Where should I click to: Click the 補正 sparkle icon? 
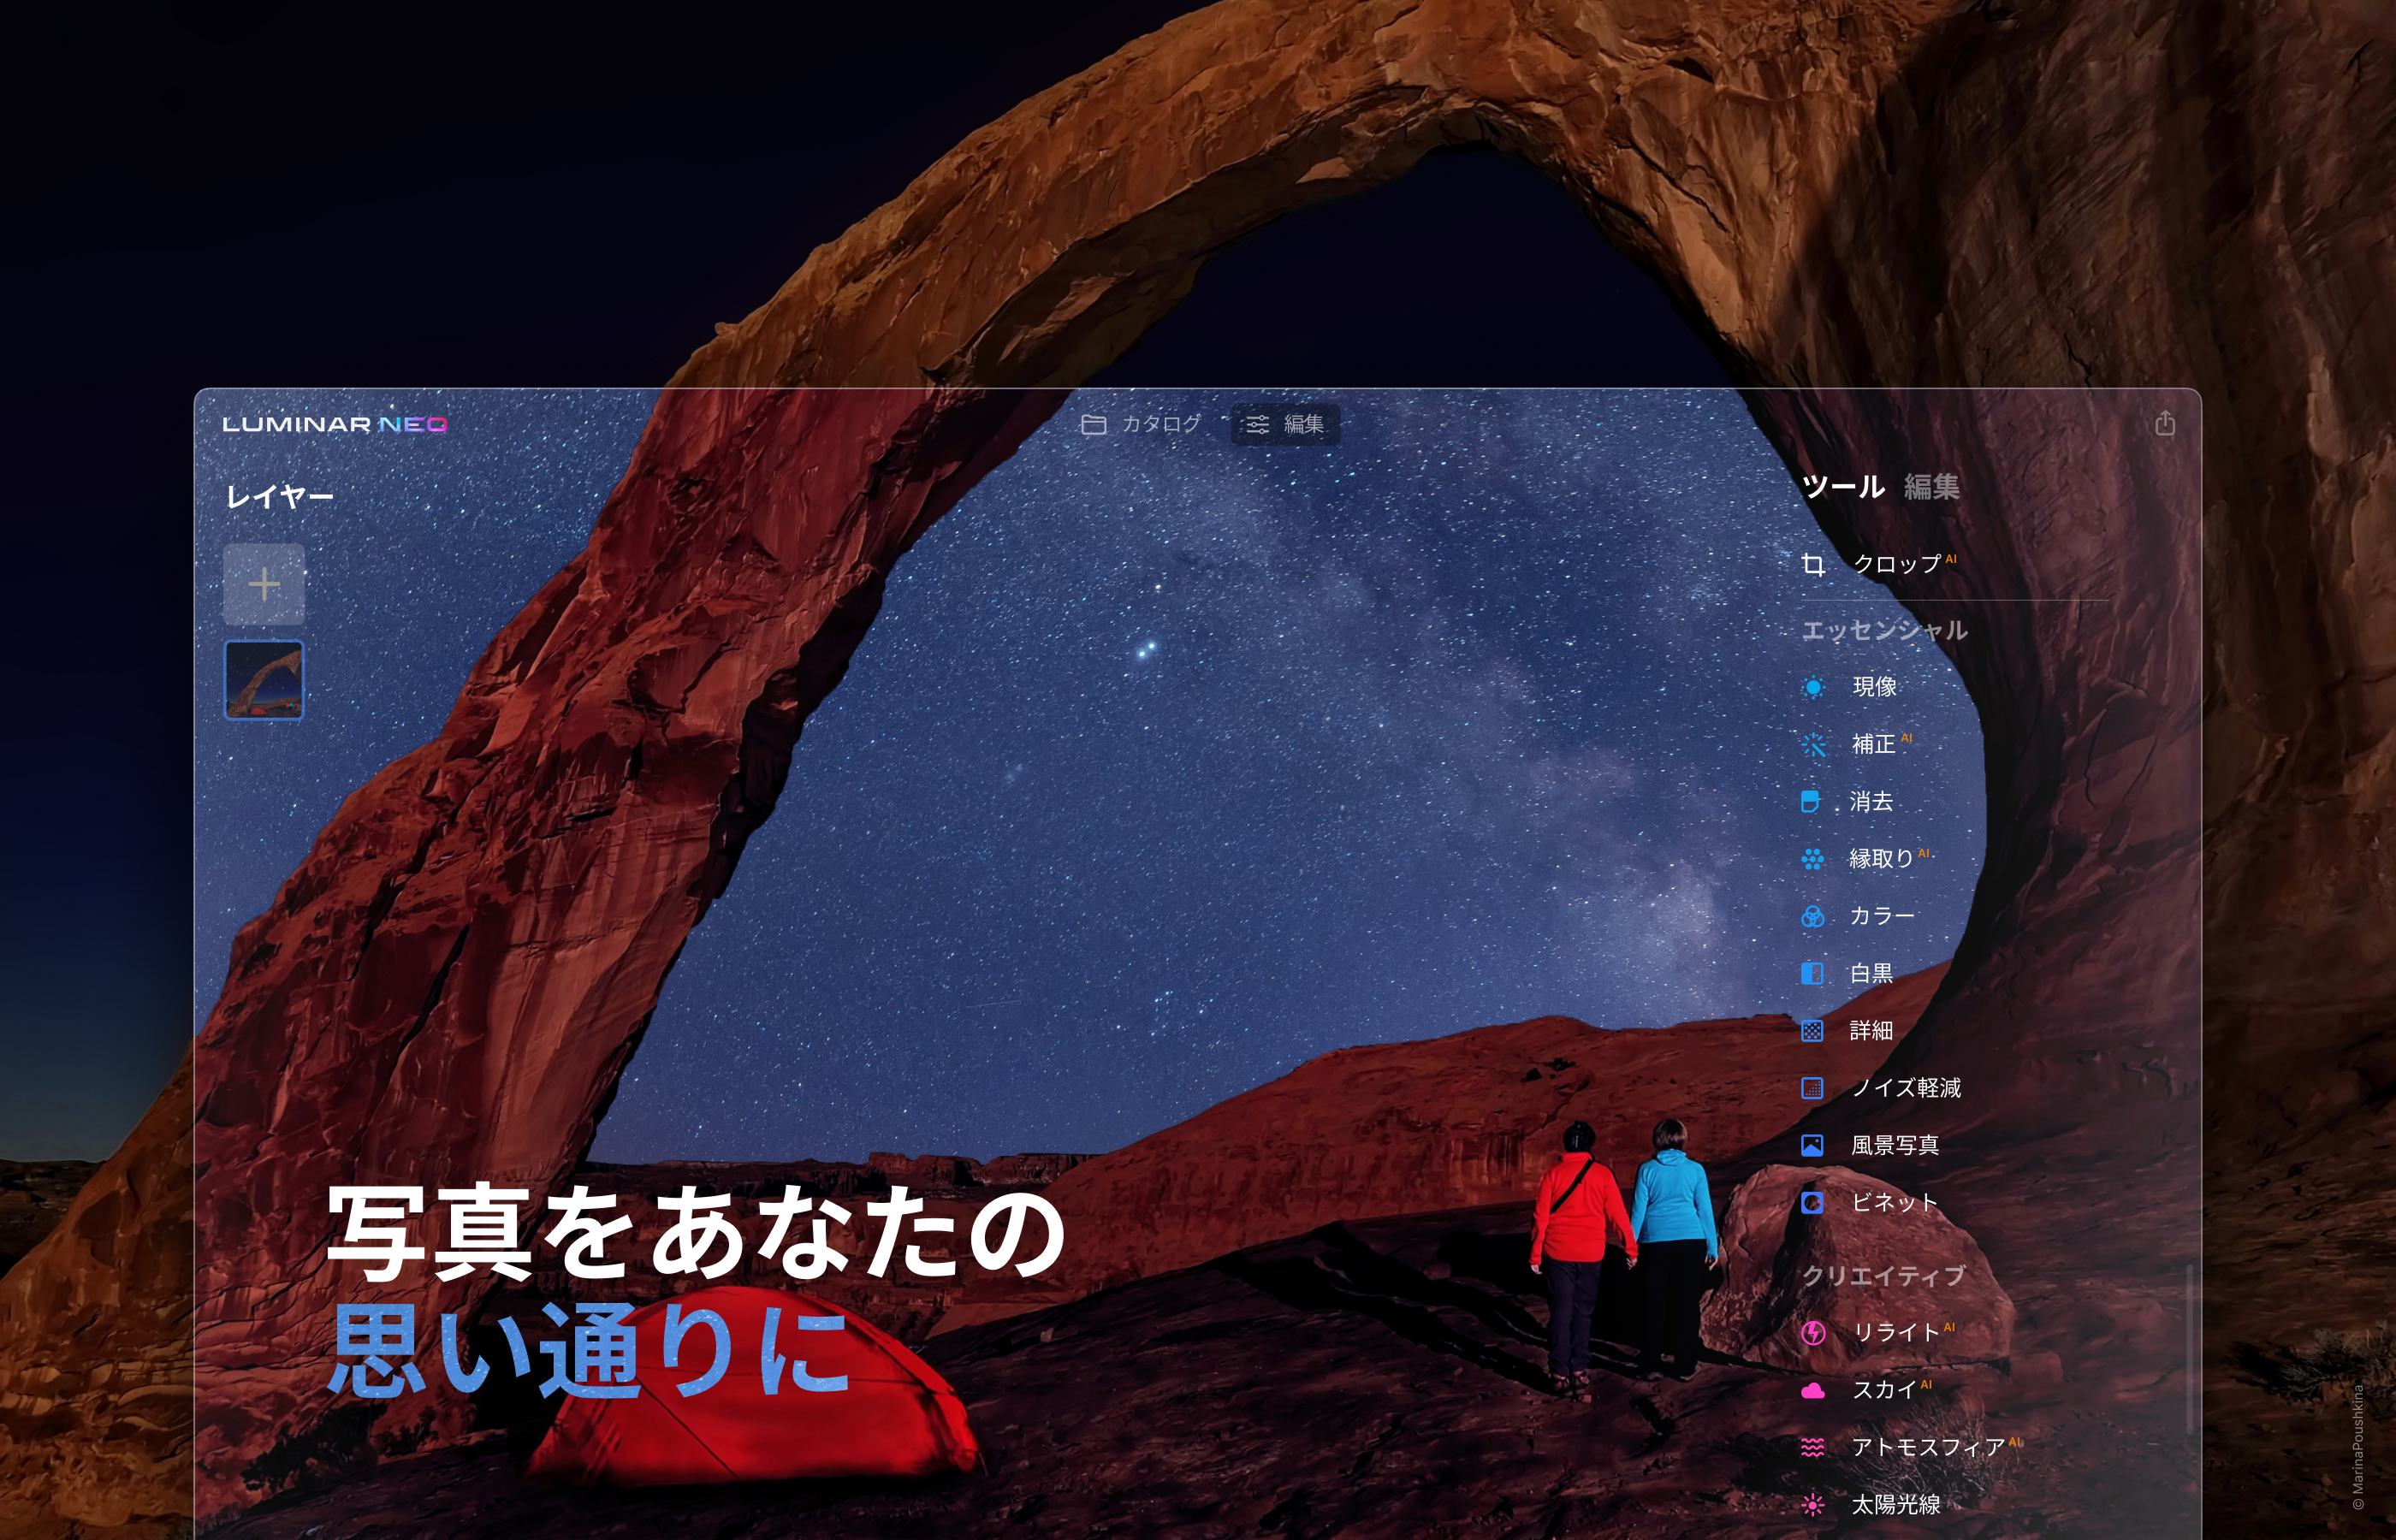tap(1813, 745)
